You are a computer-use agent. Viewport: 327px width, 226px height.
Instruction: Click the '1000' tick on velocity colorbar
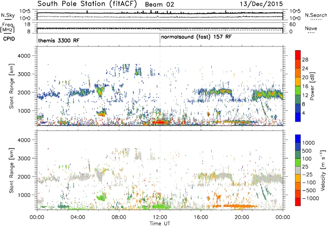point(309,143)
